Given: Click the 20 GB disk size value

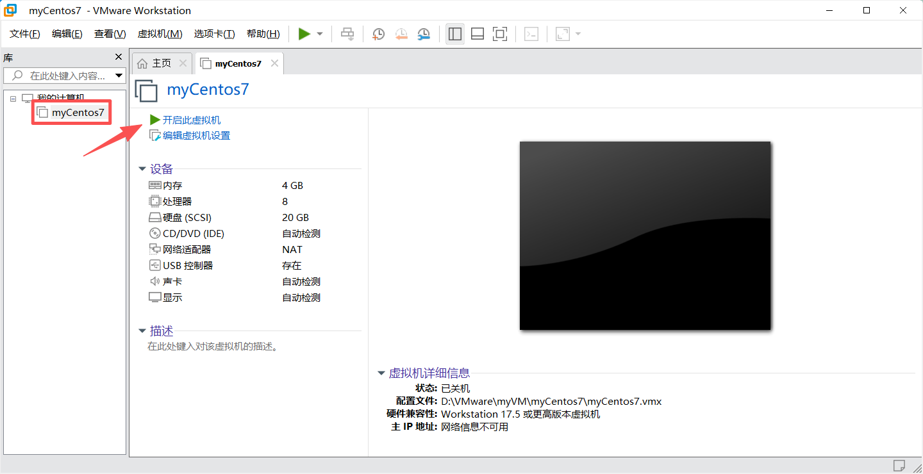Looking at the screenshot, I should [x=295, y=218].
